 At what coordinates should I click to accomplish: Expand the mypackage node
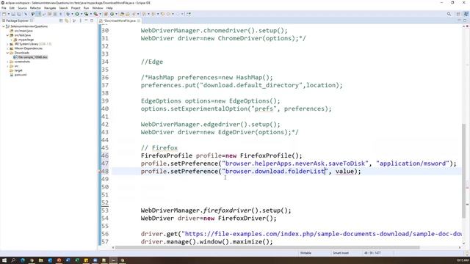[x=12, y=40]
